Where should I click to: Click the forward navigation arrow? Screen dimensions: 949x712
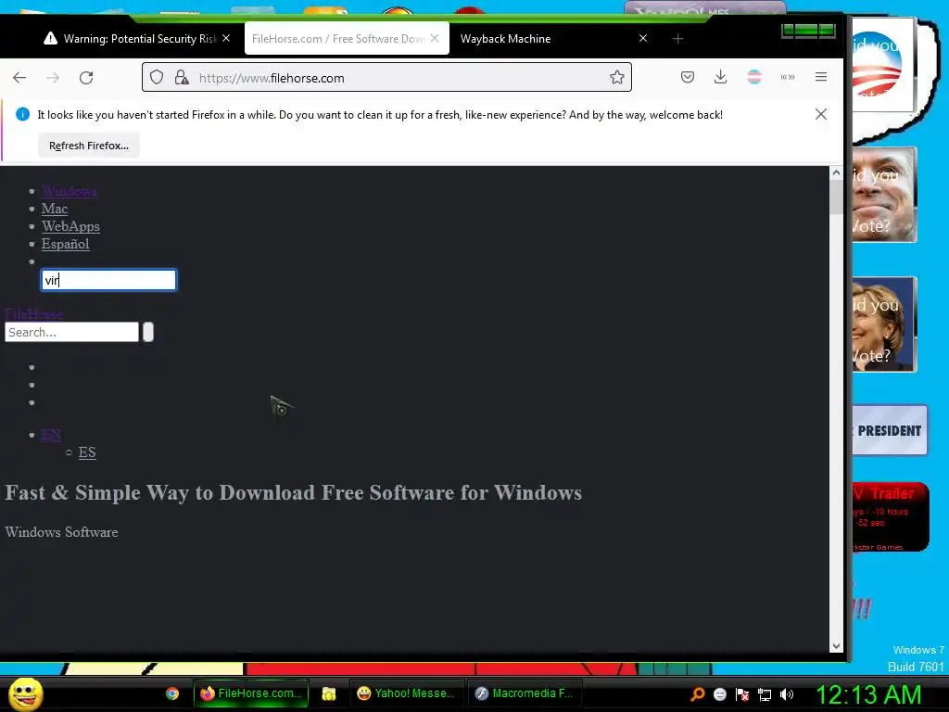(x=53, y=78)
